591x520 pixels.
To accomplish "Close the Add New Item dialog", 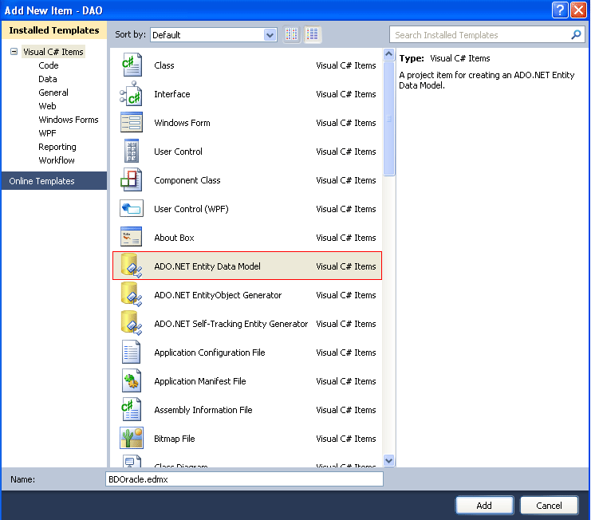I will tap(578, 10).
